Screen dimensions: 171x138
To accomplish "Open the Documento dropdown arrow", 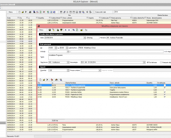I will click(144, 62).
